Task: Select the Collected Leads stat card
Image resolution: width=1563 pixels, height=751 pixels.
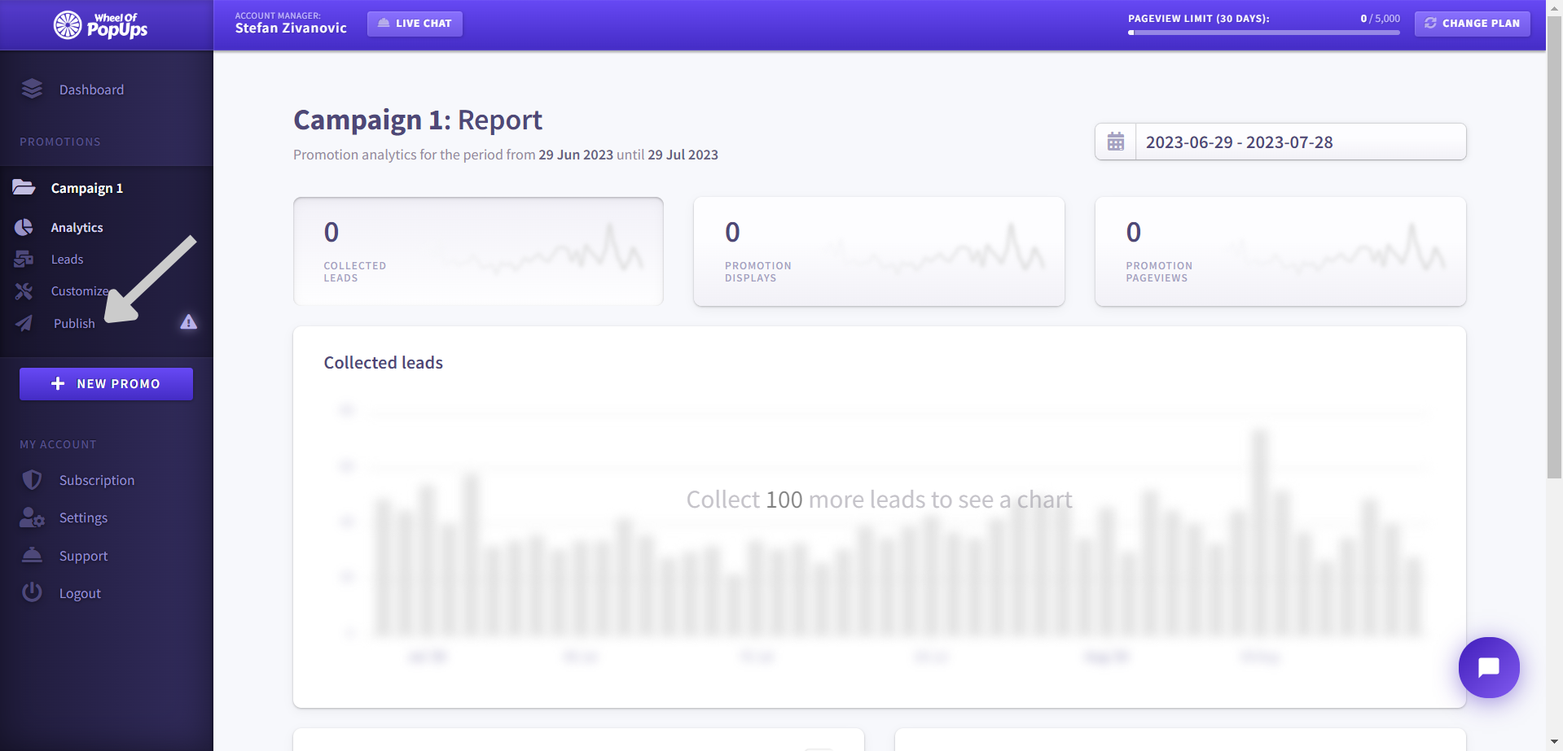Action: [x=478, y=251]
